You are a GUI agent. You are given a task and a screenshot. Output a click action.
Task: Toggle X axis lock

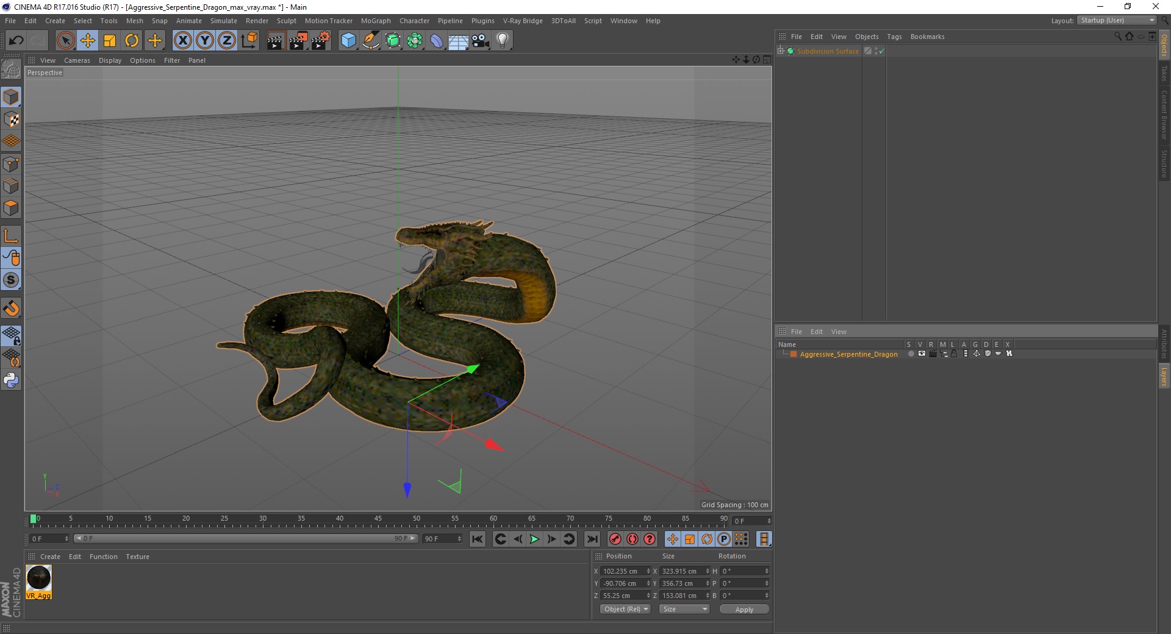182,41
